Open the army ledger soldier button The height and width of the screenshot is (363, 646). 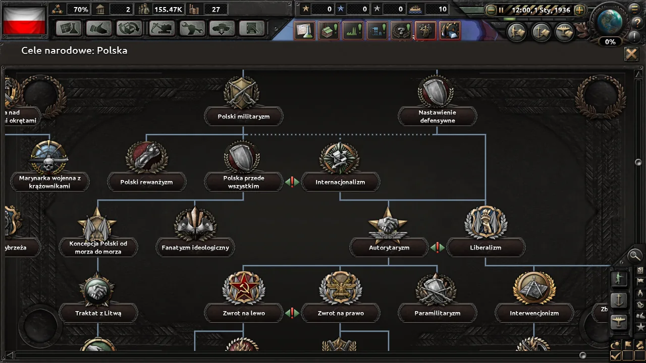click(x=517, y=32)
